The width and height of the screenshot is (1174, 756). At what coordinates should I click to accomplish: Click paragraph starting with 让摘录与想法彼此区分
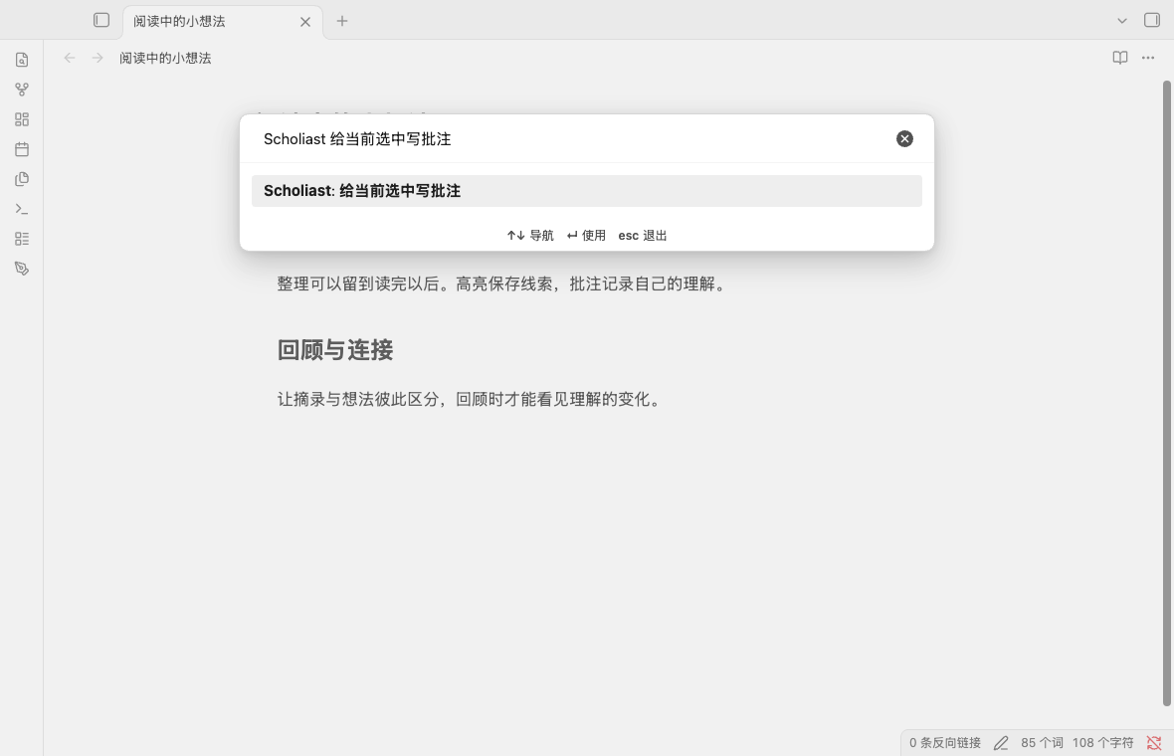coord(471,399)
